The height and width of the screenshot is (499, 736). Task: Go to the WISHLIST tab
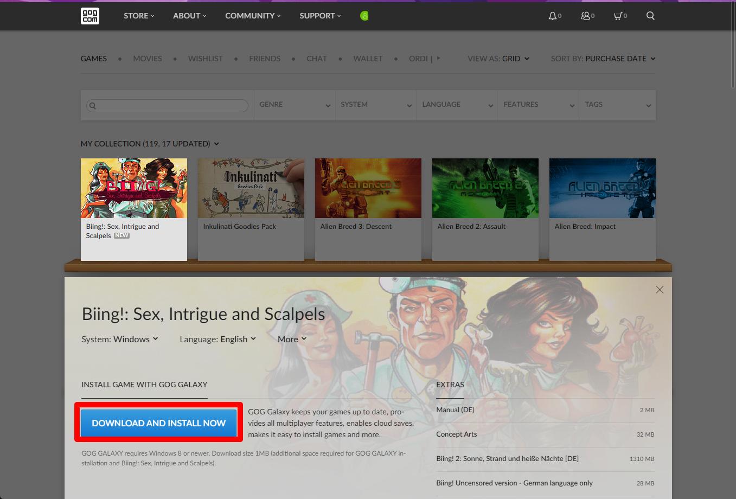click(x=206, y=59)
